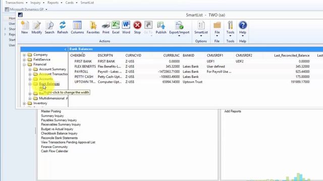
Task: Open the Microsoft Dynamics GP dropdown
Action: pos(46,10)
